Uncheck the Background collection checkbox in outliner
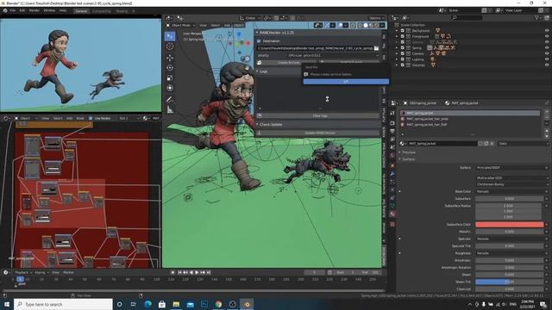 (403, 31)
